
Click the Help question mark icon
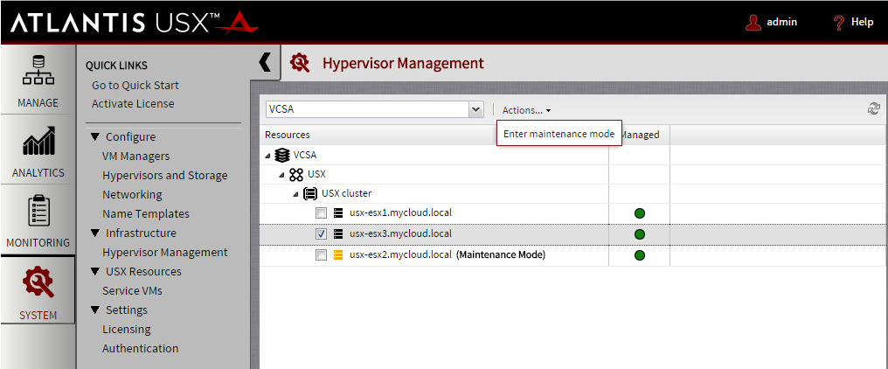(x=839, y=23)
